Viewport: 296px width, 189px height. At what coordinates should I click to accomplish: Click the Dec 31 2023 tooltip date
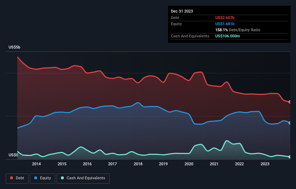click(x=182, y=11)
